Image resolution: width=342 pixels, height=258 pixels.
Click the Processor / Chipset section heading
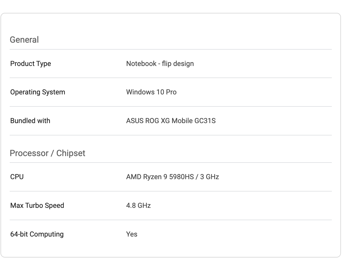(x=48, y=153)
